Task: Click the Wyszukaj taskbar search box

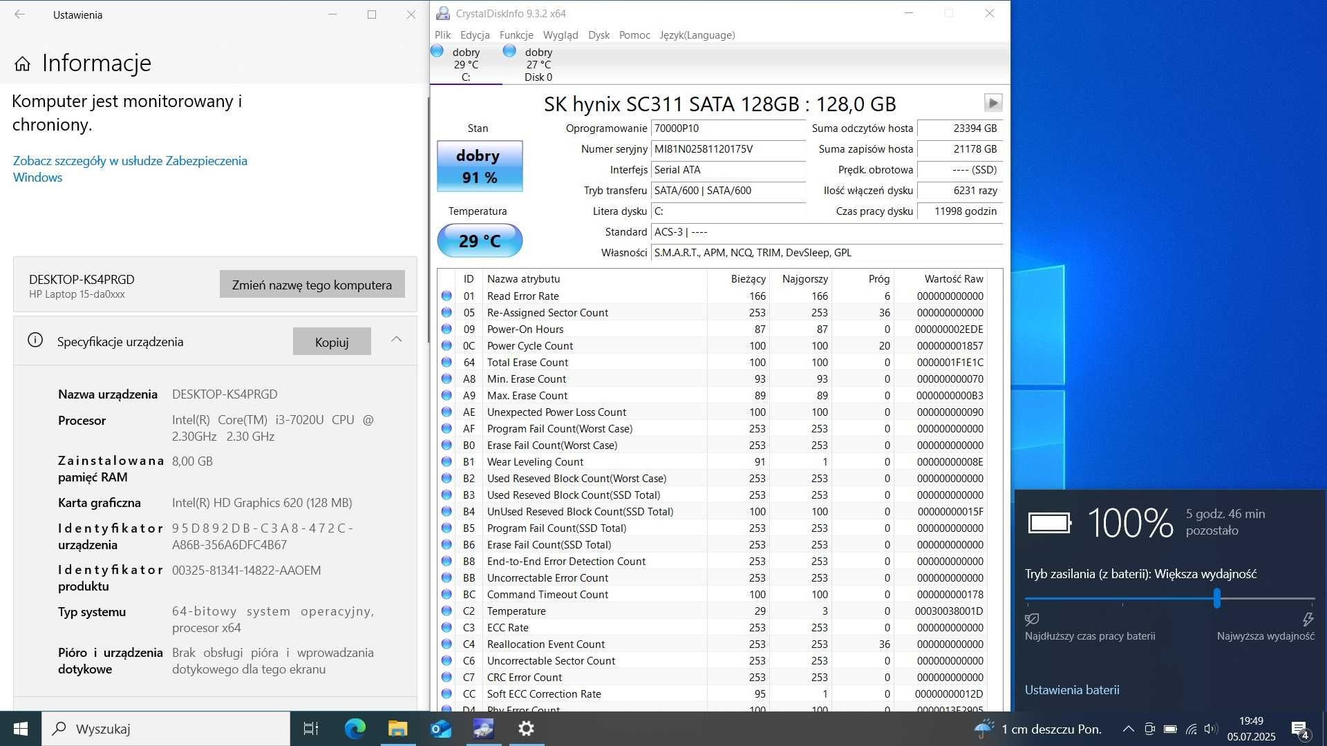Action: point(166,729)
